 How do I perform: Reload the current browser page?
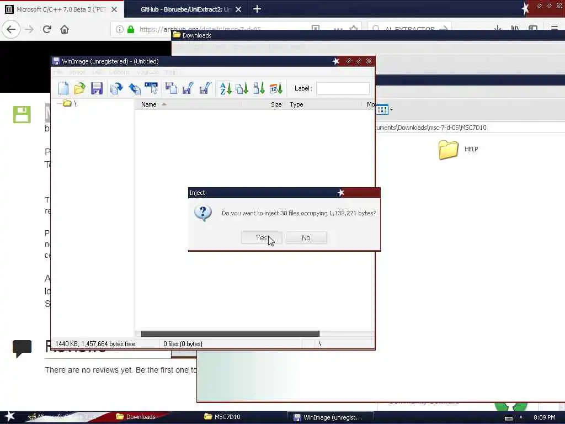coord(47,29)
